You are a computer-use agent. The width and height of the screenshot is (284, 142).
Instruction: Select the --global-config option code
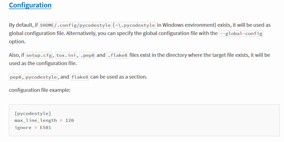240,33
